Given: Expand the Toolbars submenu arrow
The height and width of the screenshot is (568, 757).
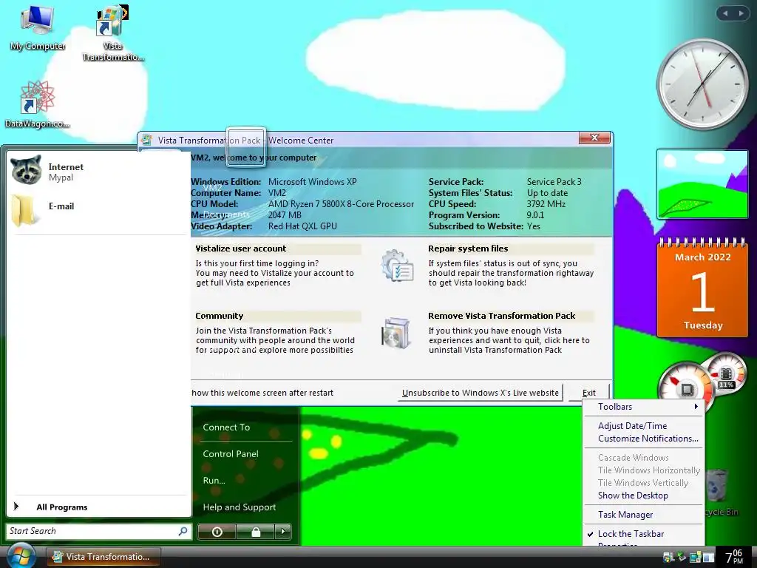Looking at the screenshot, I should coord(696,407).
